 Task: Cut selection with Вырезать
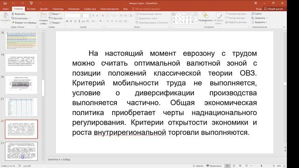click(x=18, y=14)
